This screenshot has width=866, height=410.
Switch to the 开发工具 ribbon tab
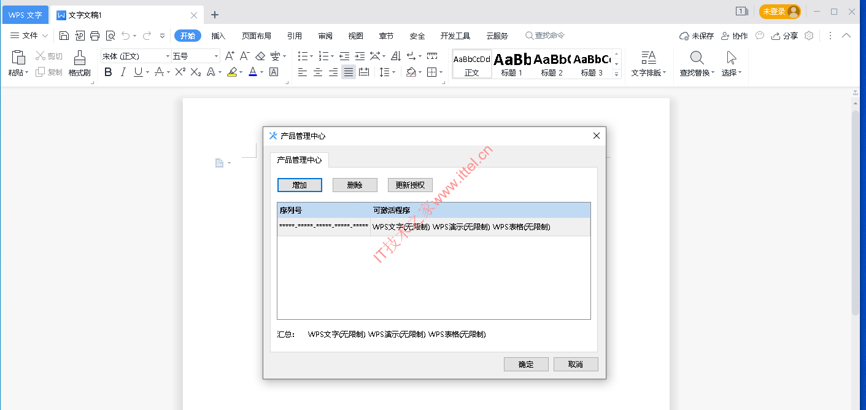455,36
